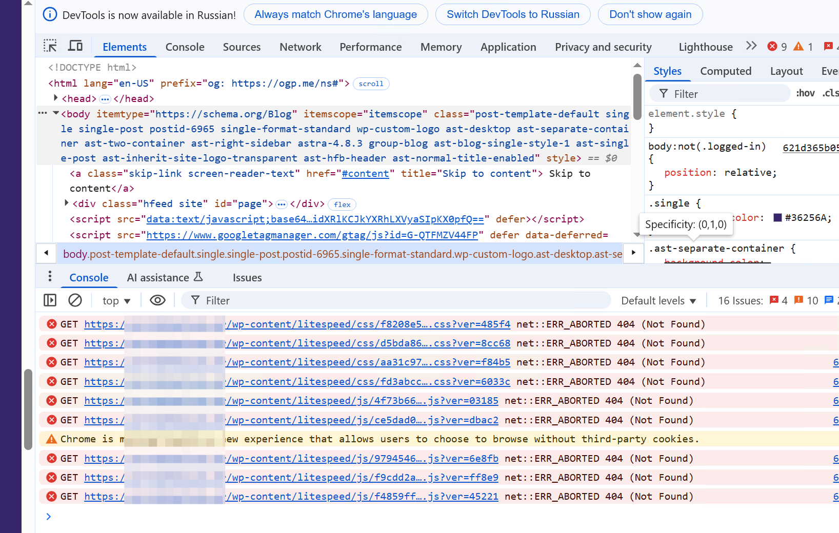Expand the head element node
Viewport: 839px width, 533px height.
click(55, 97)
